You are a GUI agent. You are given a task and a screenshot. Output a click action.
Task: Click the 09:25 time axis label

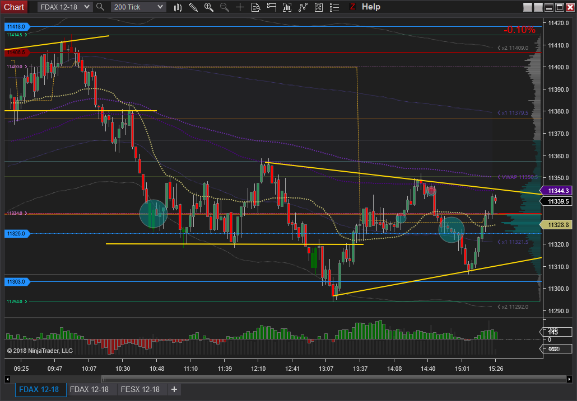point(21,369)
